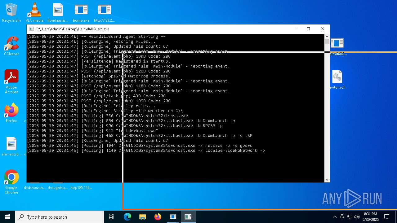The height and width of the screenshot is (223, 397).
Task: Switch to first console app on taskbar
Action: [173, 217]
